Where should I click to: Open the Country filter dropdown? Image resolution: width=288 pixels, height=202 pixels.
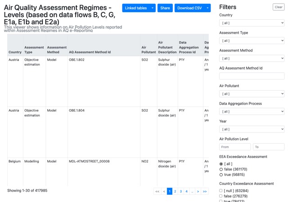[252, 23]
